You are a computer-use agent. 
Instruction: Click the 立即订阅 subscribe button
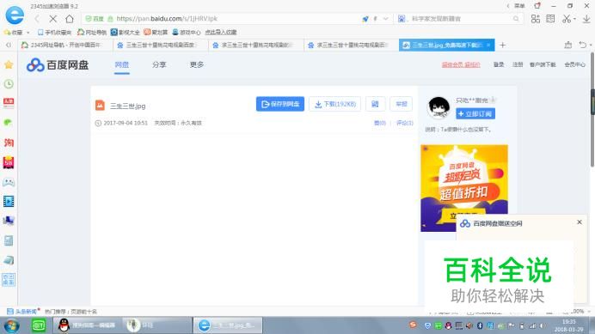tap(475, 113)
